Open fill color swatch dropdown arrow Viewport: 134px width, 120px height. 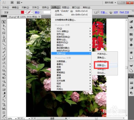coord(25,12)
